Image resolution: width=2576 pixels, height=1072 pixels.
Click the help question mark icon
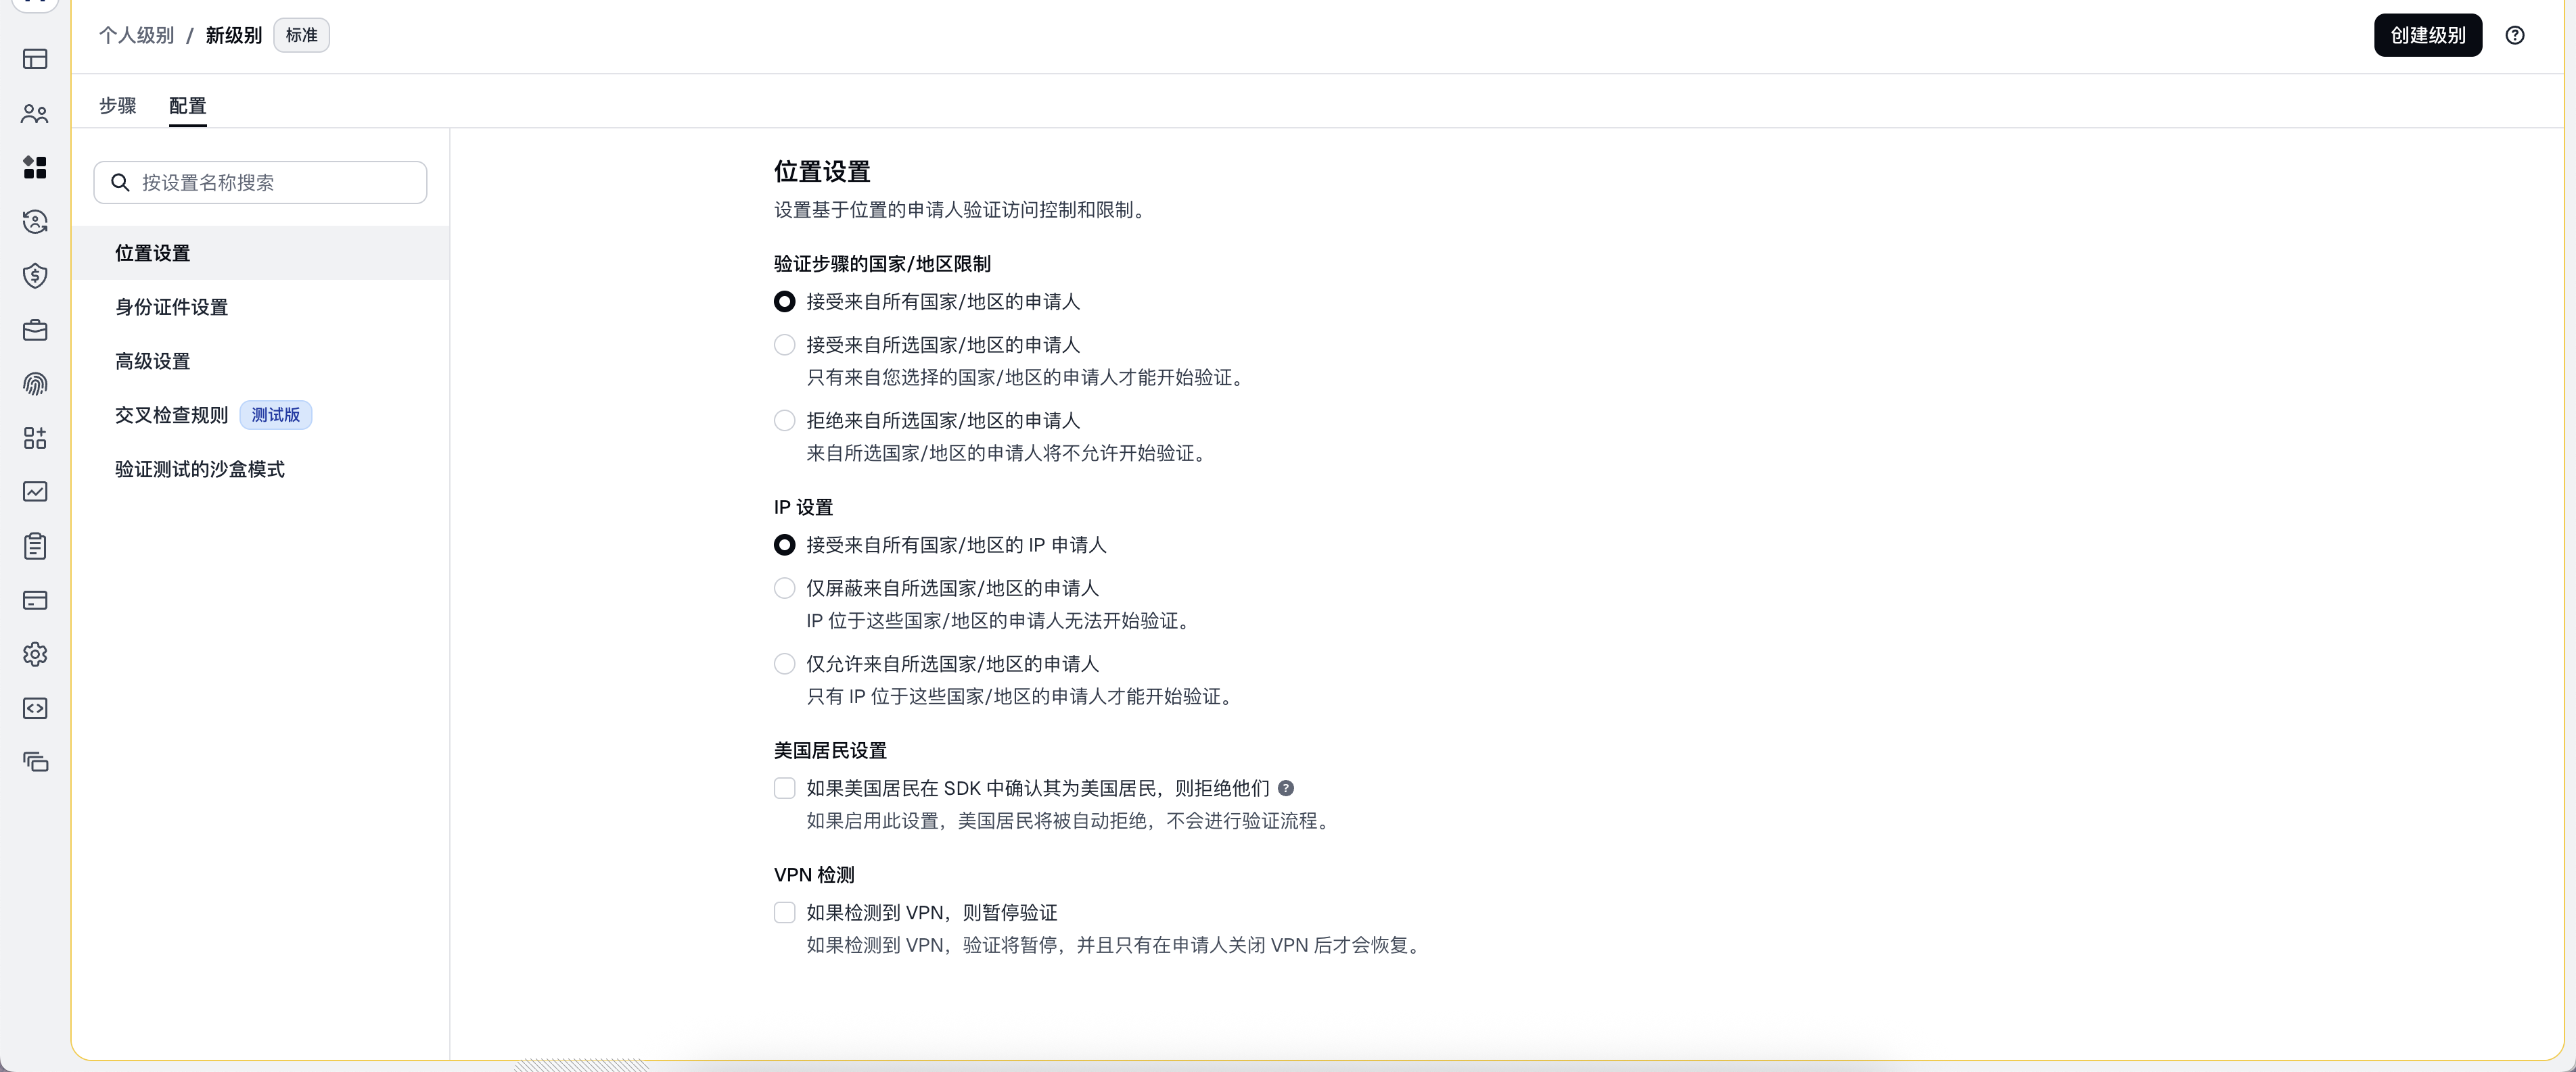[x=2515, y=36]
